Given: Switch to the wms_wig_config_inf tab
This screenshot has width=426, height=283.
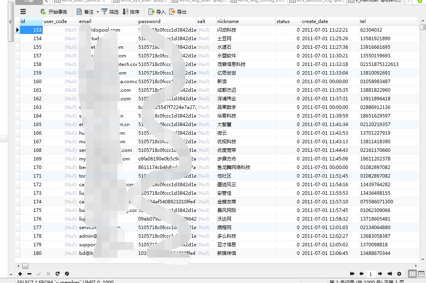Looking at the screenshot, I should [259, 1].
